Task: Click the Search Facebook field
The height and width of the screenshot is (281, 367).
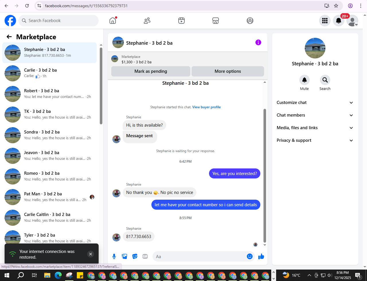Action: tap(59, 21)
